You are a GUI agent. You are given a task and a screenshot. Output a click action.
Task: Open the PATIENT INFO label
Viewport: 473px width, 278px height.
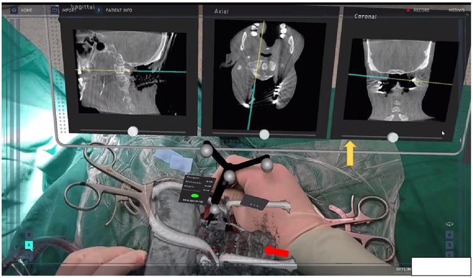(119, 10)
